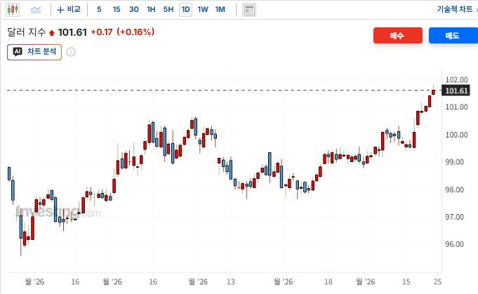Select the 5 minute interval
The width and height of the screenshot is (478, 294).
tap(99, 10)
